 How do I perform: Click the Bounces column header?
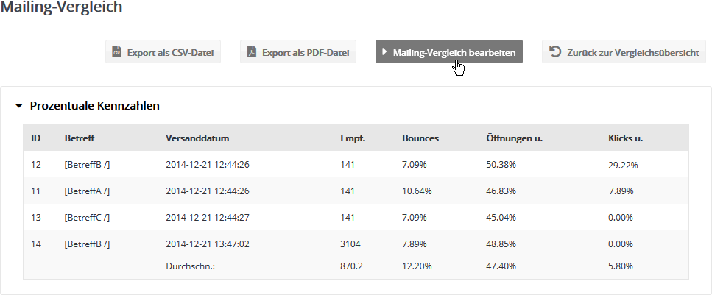click(420, 138)
